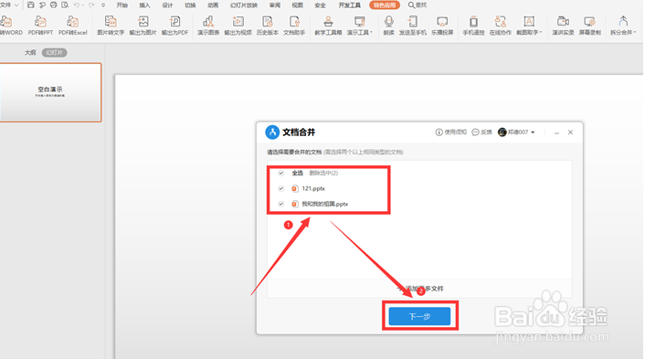
Task: Open the 文件 menu dropdown
Action: pyautogui.click(x=9, y=5)
